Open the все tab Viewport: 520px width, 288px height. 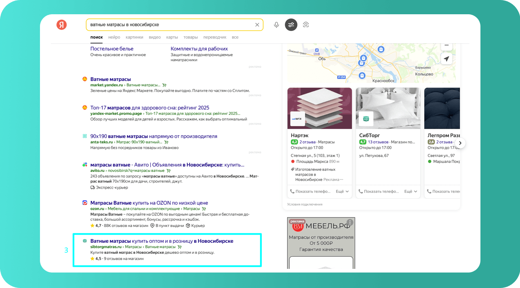[235, 37]
